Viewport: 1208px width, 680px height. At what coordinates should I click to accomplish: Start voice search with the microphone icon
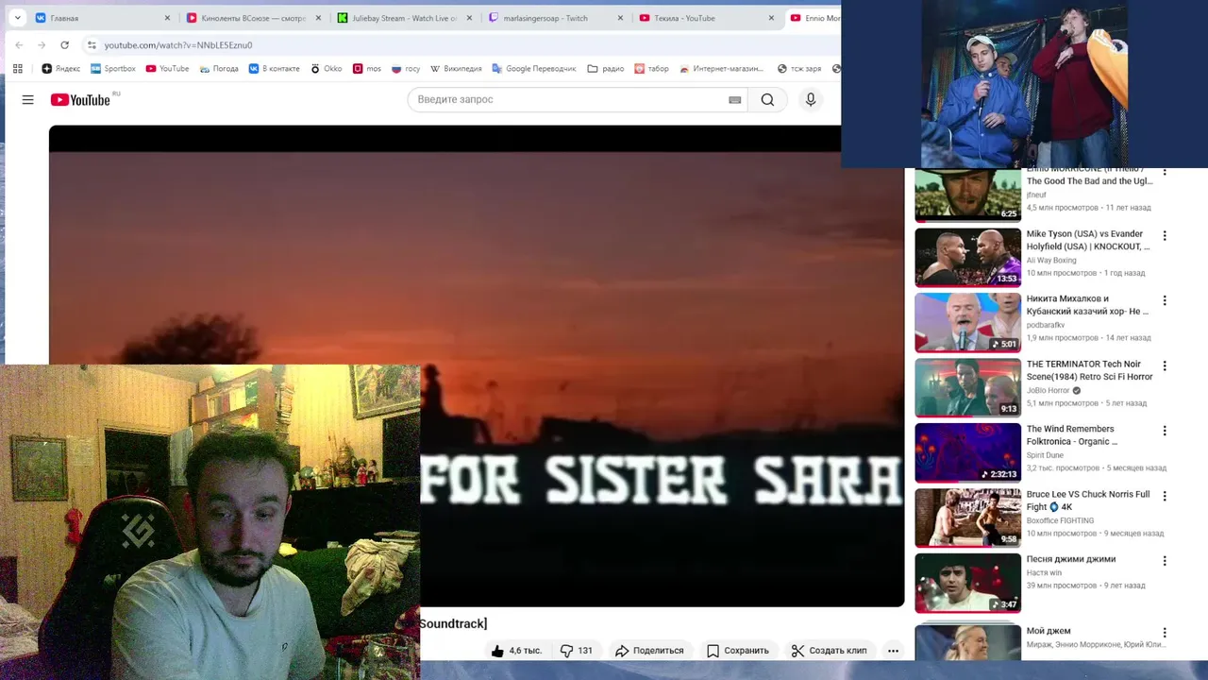(x=810, y=99)
